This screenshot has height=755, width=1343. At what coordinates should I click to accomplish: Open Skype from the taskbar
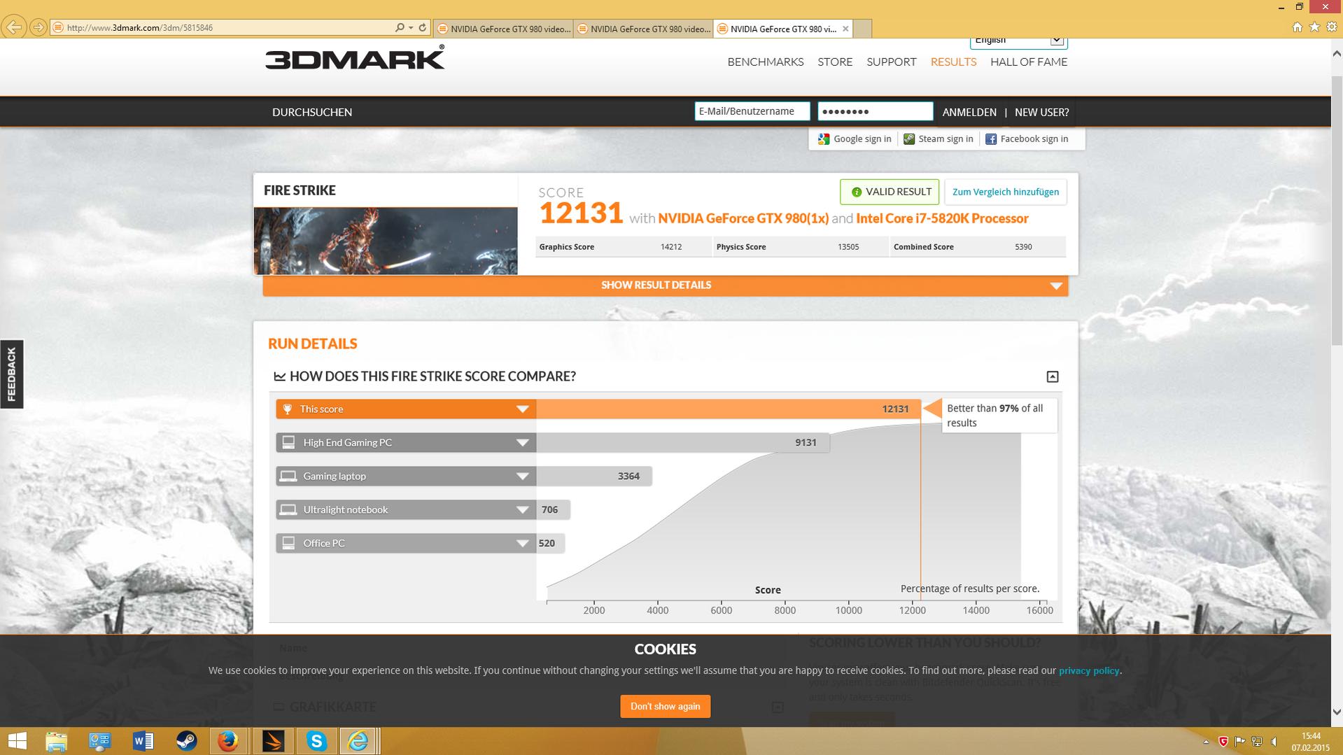(317, 741)
